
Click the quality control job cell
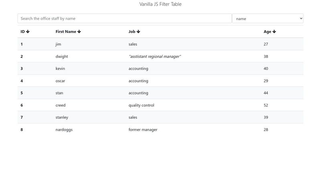tap(141, 105)
